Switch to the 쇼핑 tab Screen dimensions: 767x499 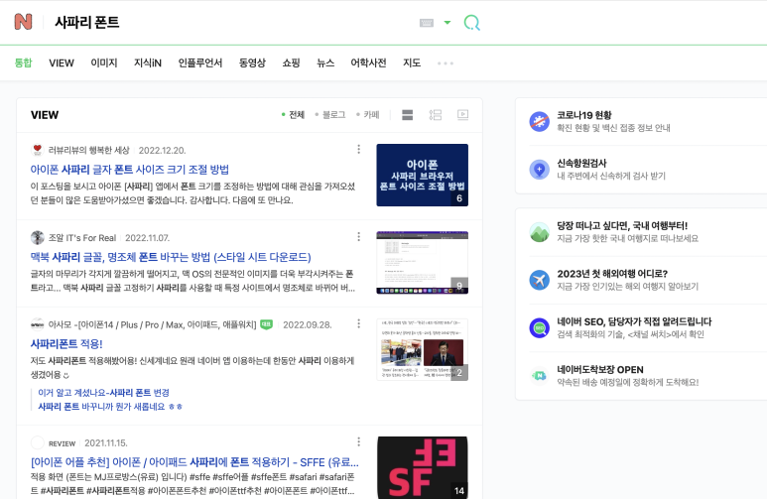tap(291, 62)
